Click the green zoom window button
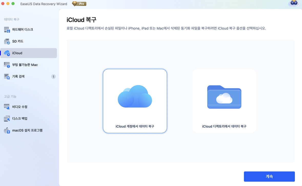The image size is (302, 186). tap(13, 4)
